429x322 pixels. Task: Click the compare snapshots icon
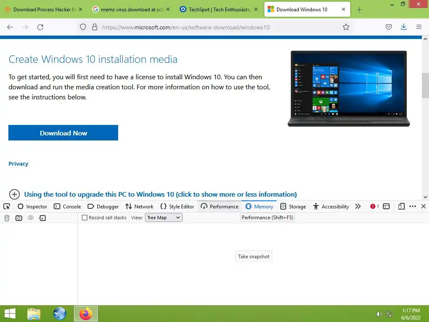[30, 218]
